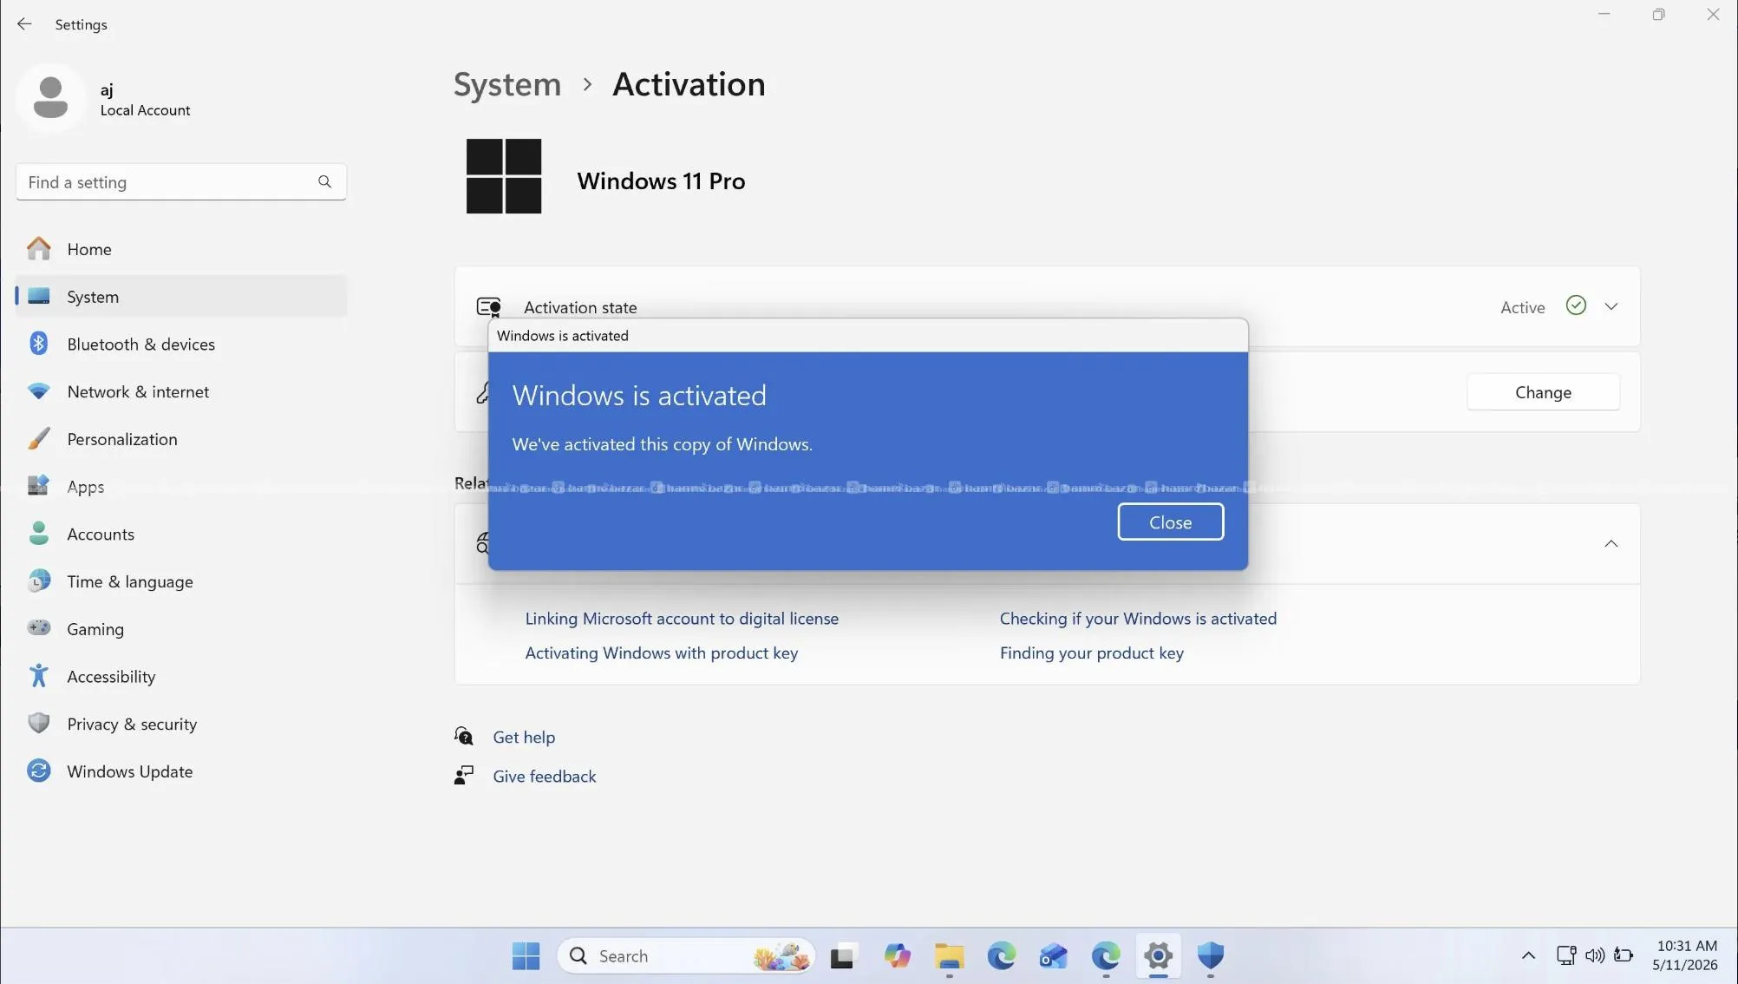Open the Edge icon beside Settings gear
This screenshot has width=1738, height=984.
point(1106,956)
